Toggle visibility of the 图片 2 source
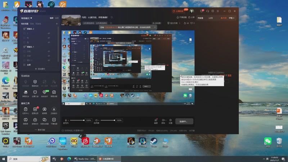The width and height of the screenshot is (288, 162). (x=49, y=60)
